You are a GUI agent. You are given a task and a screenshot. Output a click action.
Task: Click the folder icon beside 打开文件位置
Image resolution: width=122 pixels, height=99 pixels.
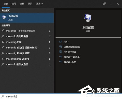[x=60, y=52]
